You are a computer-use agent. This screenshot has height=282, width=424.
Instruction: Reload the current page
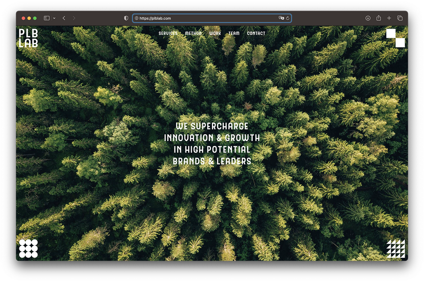[288, 18]
